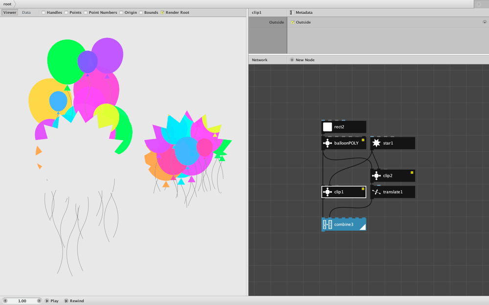
Task: Click the clip1 node label
Action: click(x=339, y=192)
